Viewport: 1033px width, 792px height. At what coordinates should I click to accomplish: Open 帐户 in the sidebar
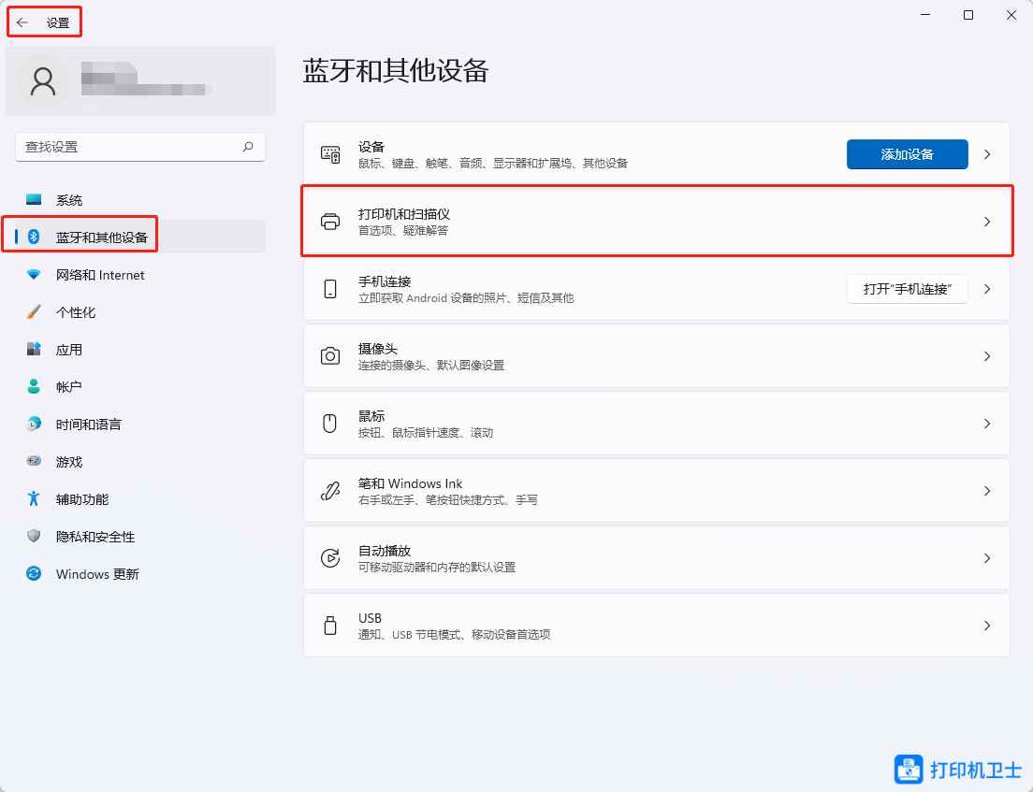(140, 386)
